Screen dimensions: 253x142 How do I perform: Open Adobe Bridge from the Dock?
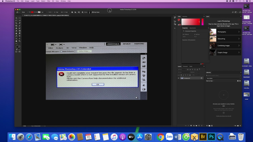tap(203, 137)
